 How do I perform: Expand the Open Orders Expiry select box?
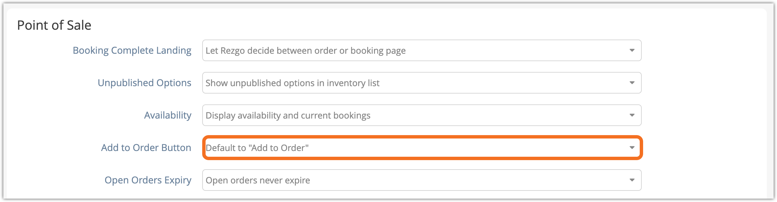[421, 180]
